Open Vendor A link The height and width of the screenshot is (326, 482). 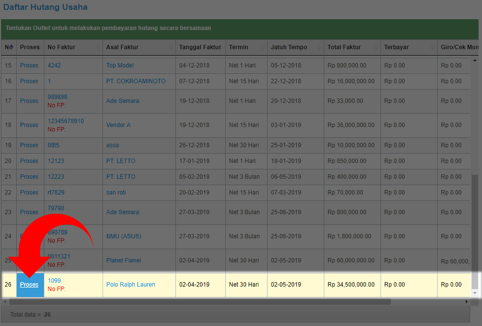coord(118,125)
